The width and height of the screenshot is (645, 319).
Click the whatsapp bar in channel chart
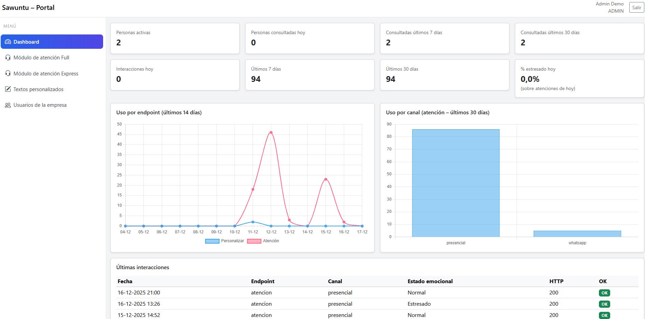tap(577, 234)
